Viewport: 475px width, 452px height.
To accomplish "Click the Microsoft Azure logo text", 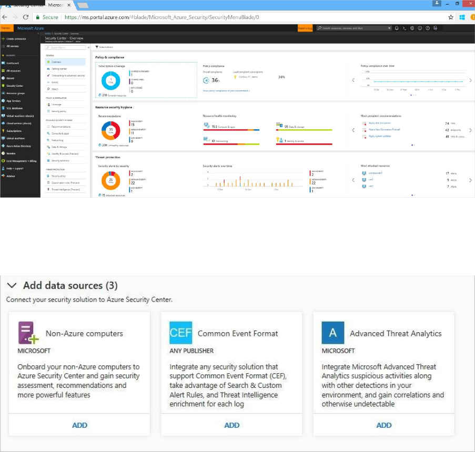I will click(31, 28).
